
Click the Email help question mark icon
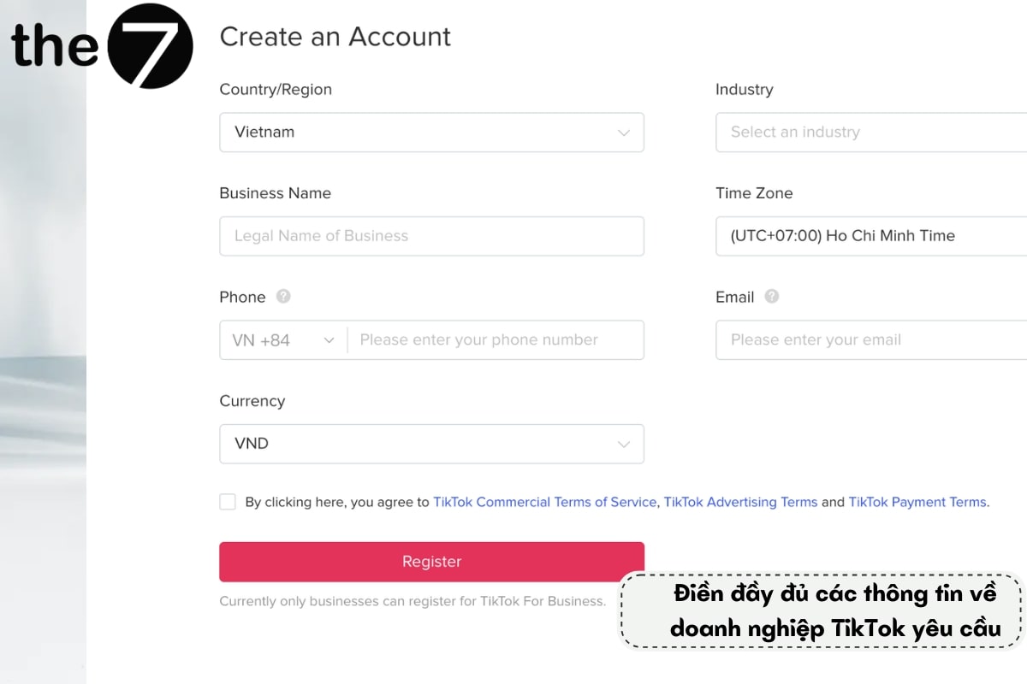(771, 297)
